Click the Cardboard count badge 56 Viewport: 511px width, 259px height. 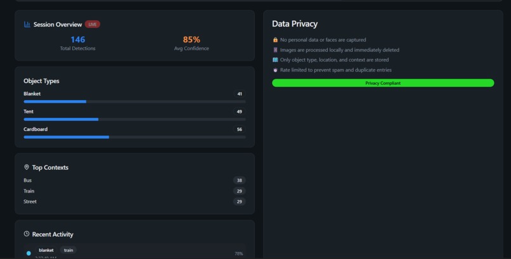pyautogui.click(x=239, y=129)
